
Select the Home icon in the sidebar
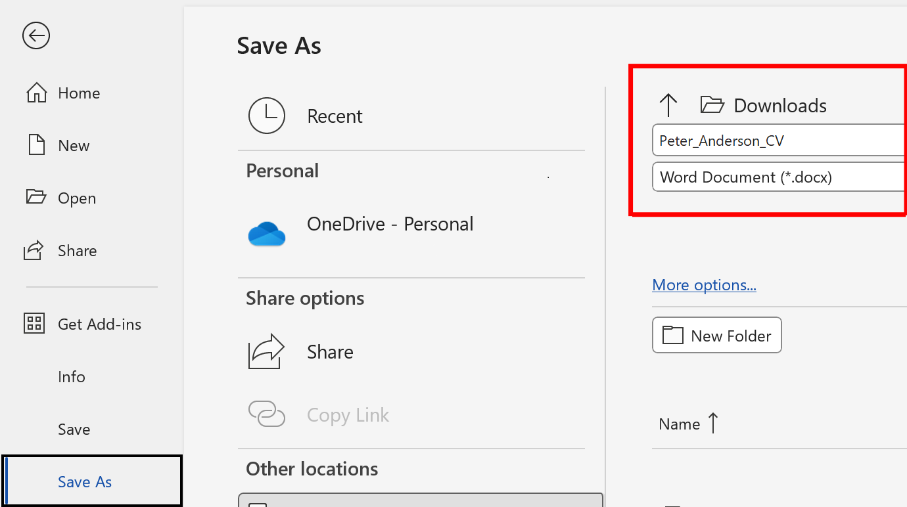pos(36,93)
